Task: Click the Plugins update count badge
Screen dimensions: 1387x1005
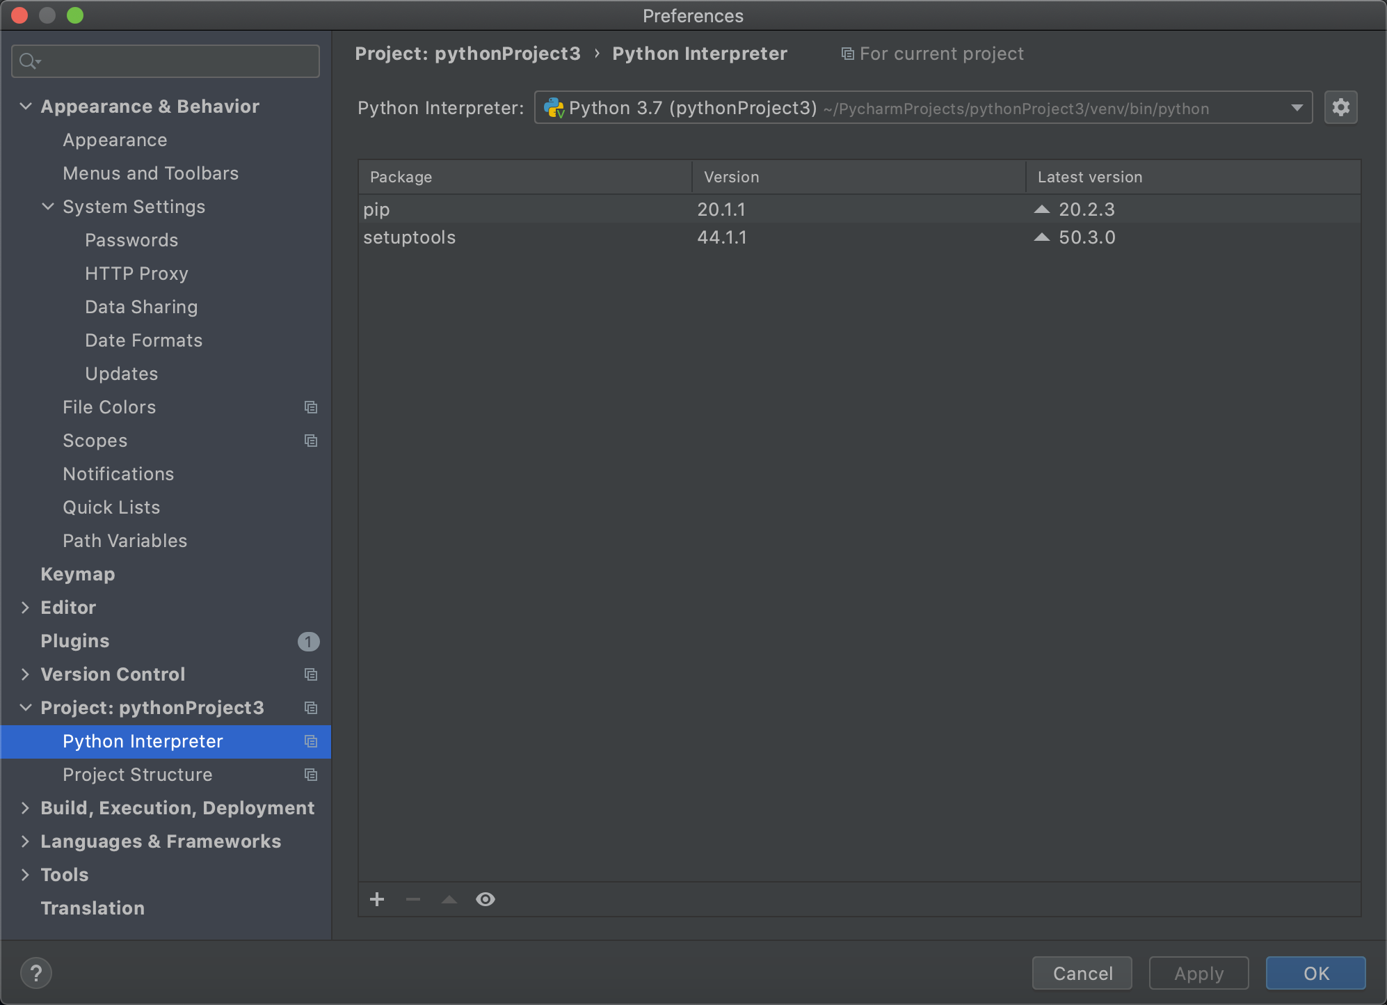Action: [x=308, y=641]
